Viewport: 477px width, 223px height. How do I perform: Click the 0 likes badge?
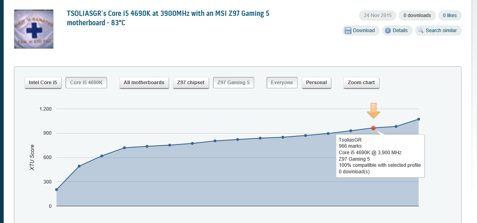[x=450, y=15]
